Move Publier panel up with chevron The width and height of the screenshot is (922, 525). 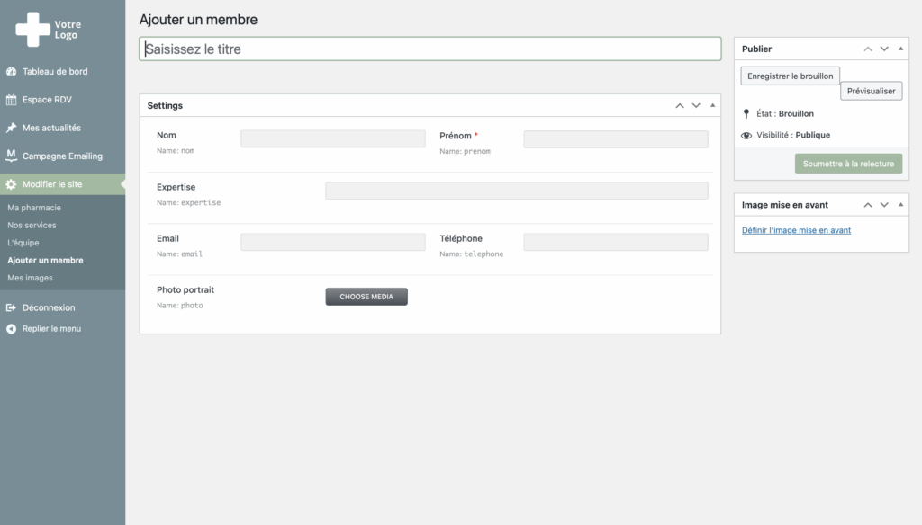(868, 49)
